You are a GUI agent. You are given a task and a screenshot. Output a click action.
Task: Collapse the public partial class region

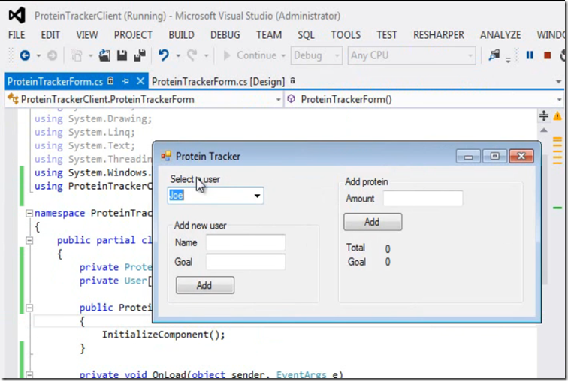click(29, 241)
